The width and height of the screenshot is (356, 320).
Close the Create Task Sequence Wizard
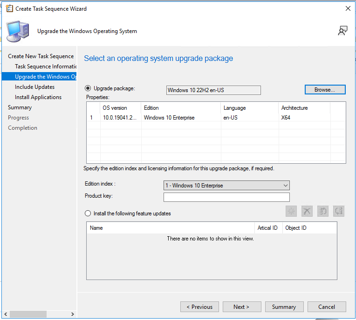pos(348,9)
